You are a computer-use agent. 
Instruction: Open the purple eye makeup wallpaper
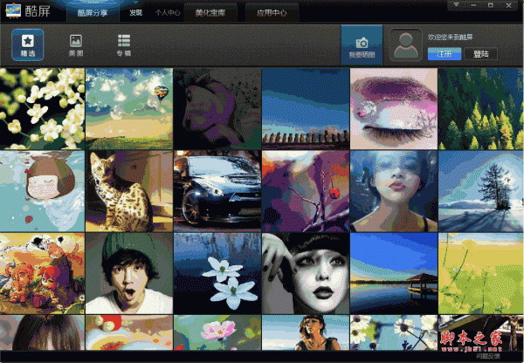click(394, 108)
